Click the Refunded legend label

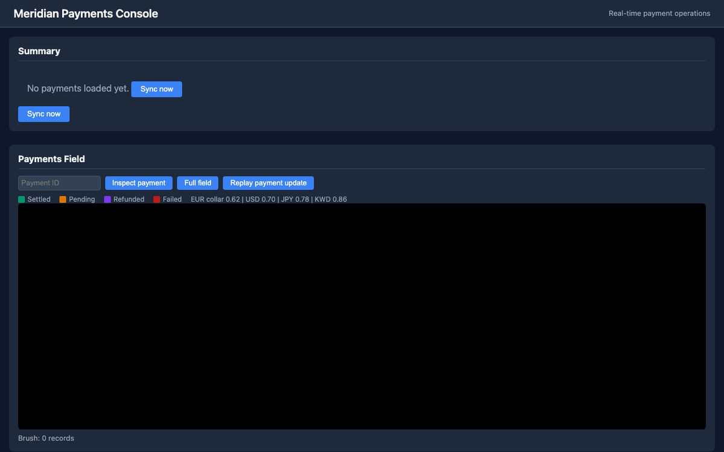click(129, 199)
